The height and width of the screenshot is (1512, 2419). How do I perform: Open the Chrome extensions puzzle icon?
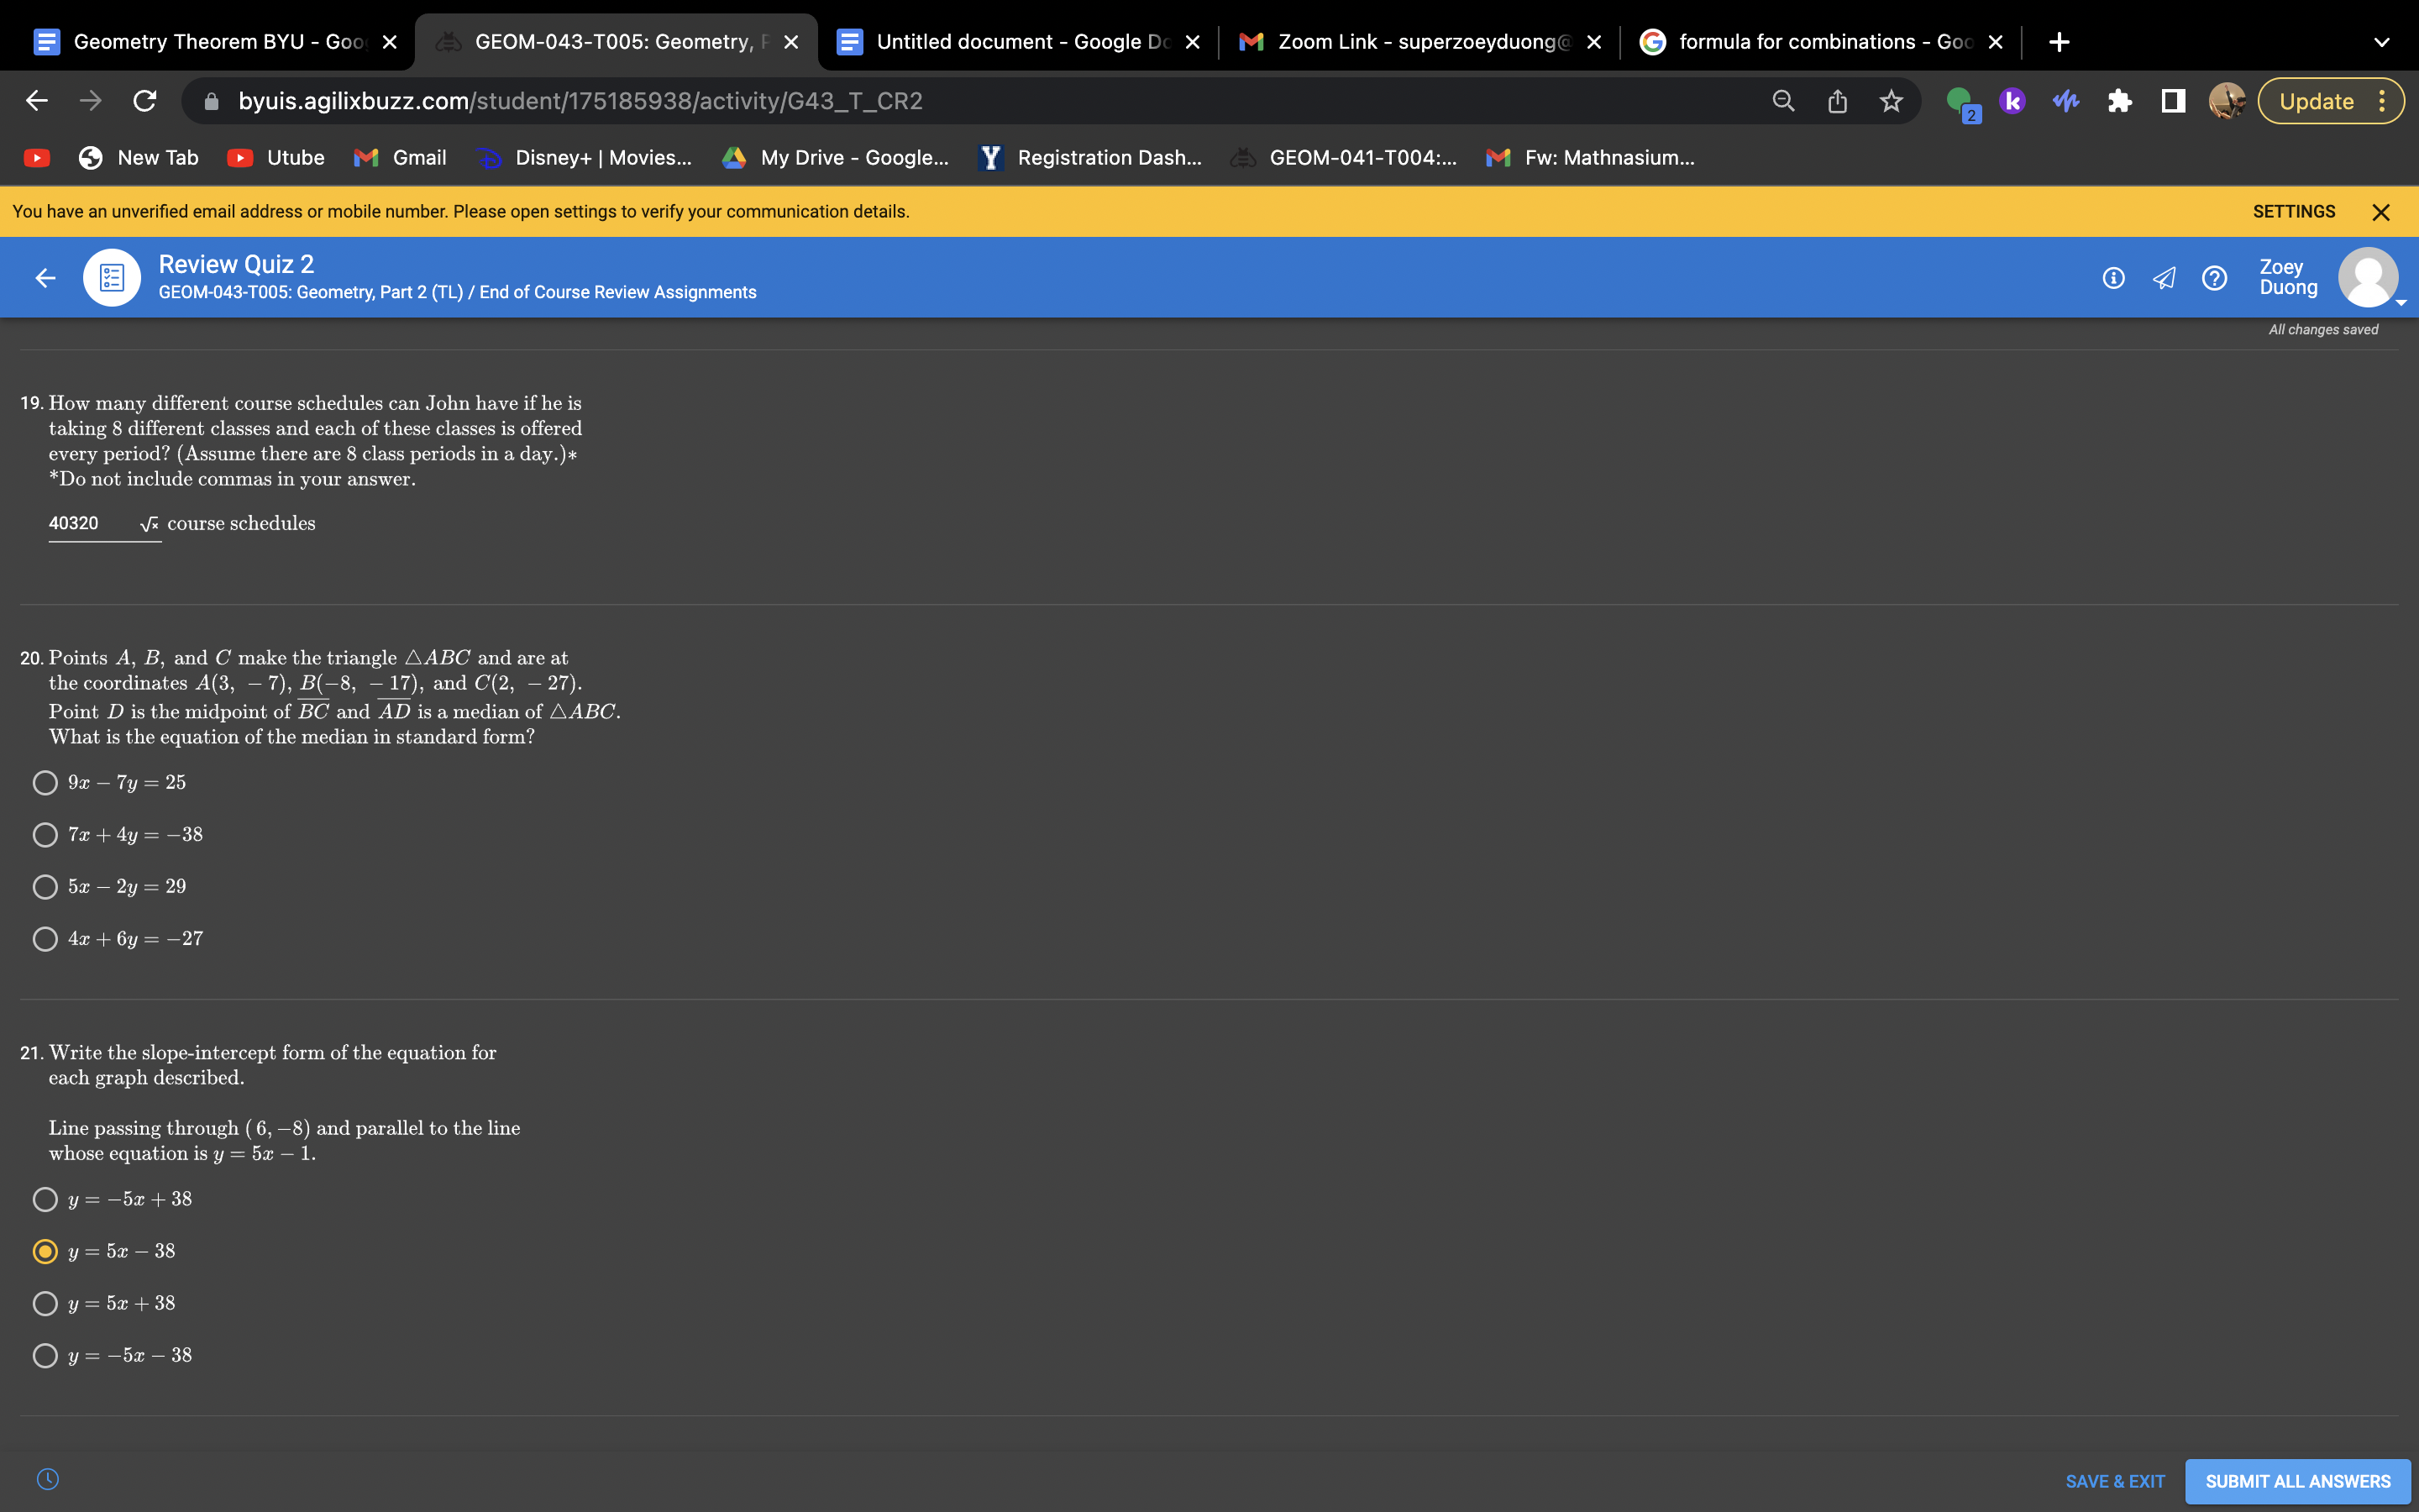click(2119, 101)
